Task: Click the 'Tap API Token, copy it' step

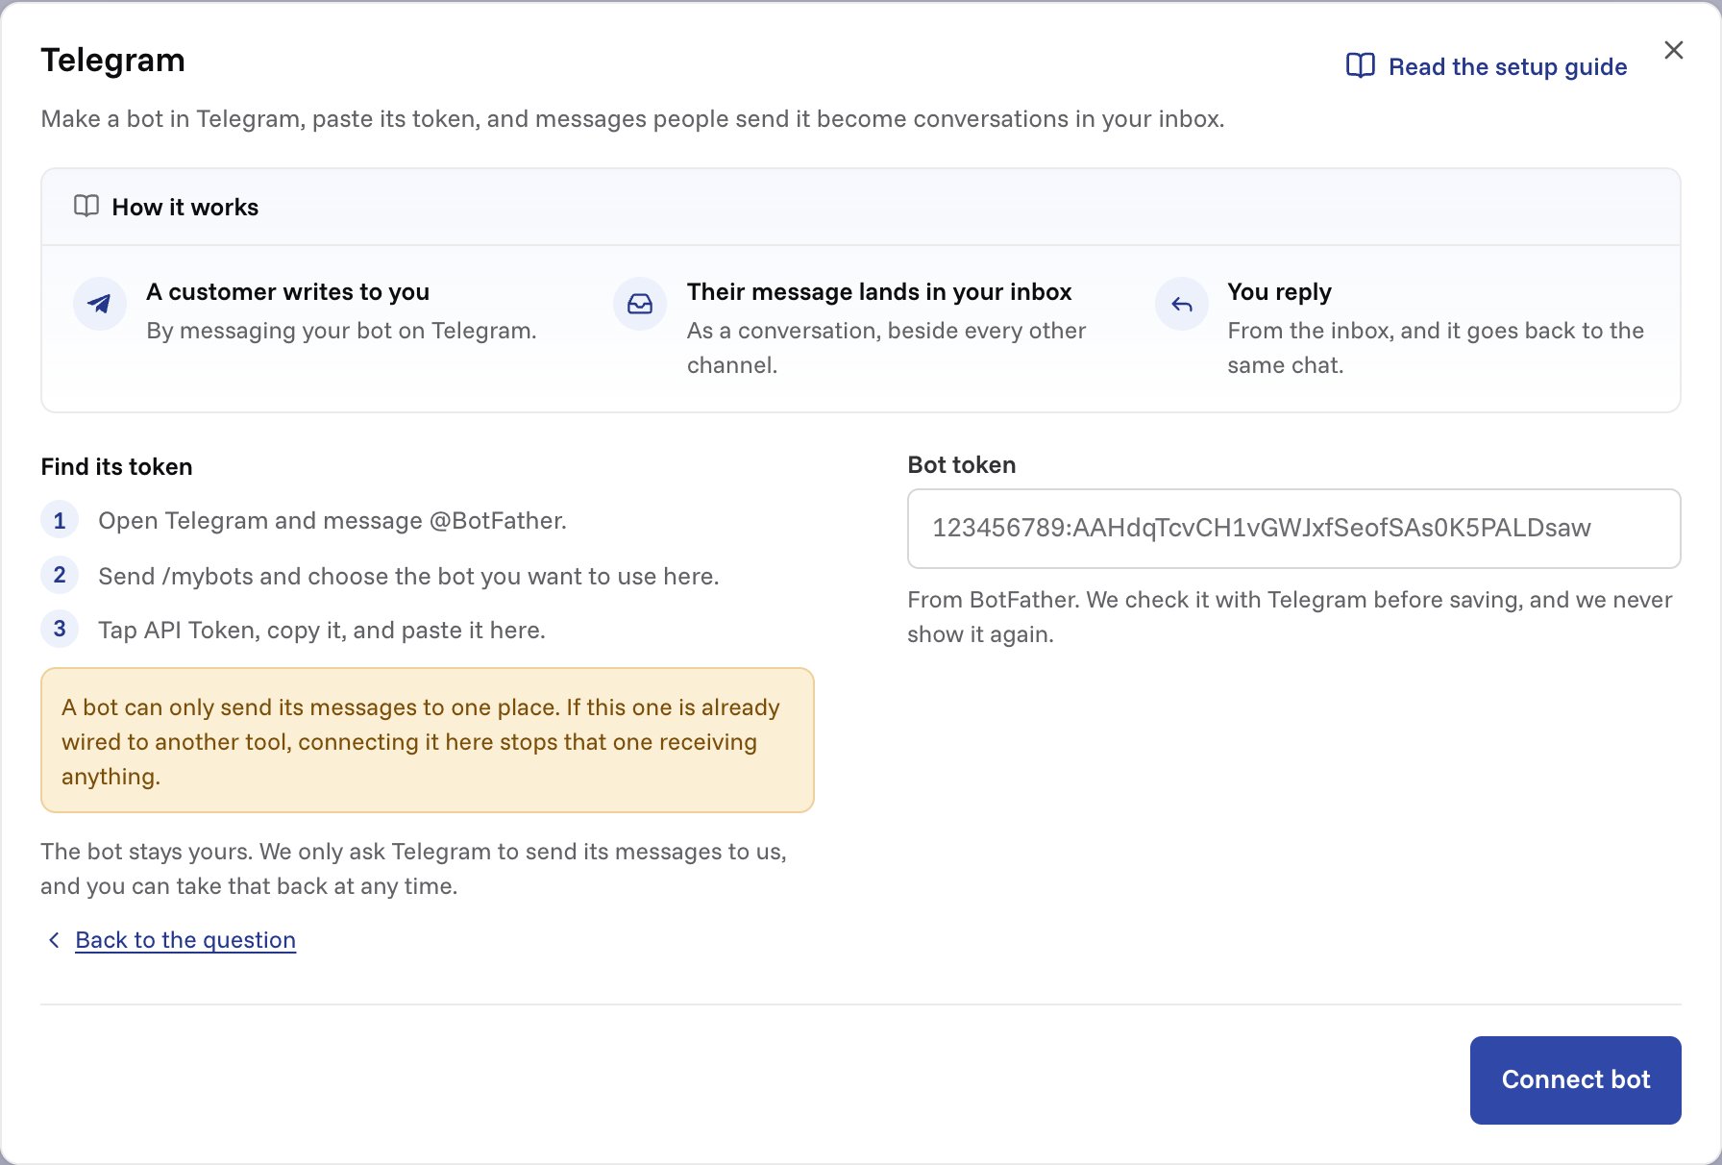Action: 322,631
